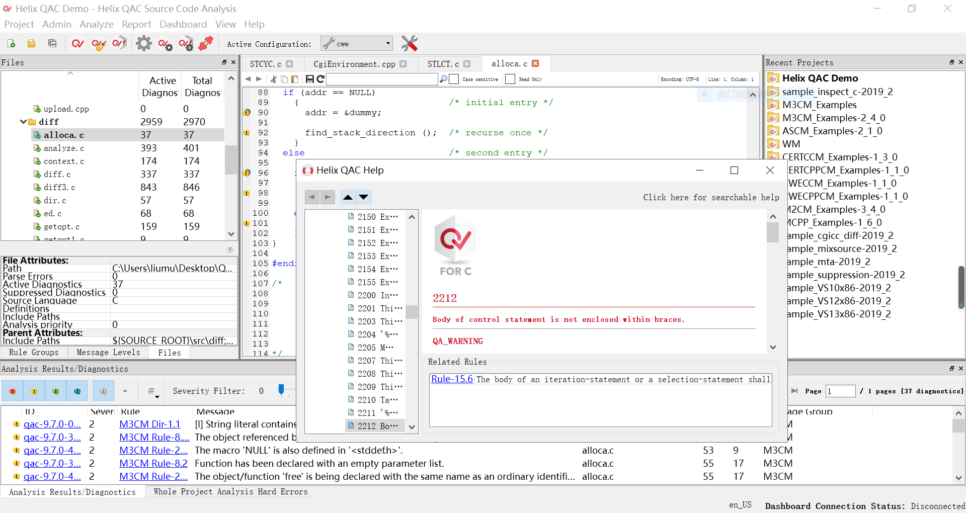Open settings with the large gear icon
966x513 pixels.
(144, 44)
